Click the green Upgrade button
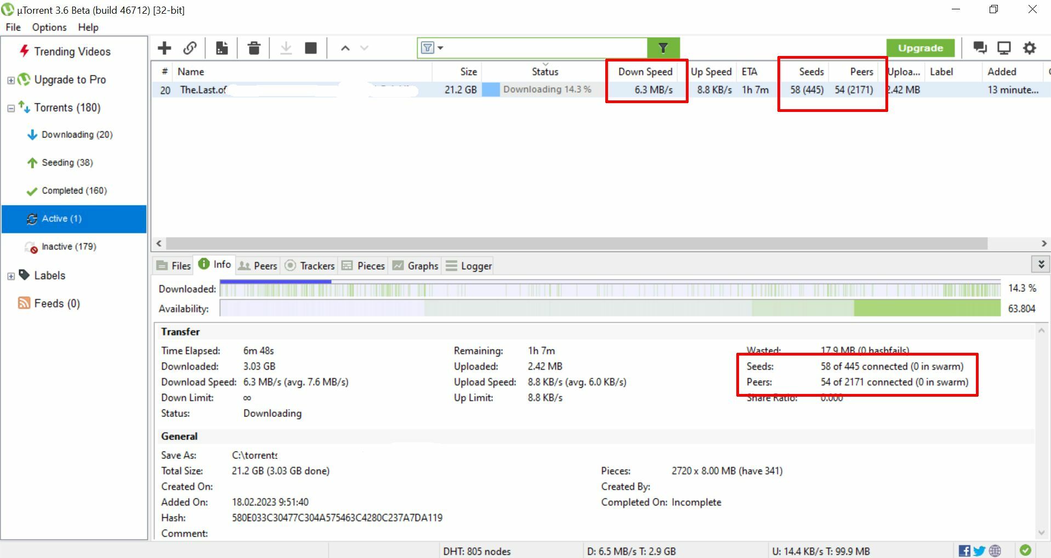This screenshot has height=558, width=1051. click(x=920, y=48)
